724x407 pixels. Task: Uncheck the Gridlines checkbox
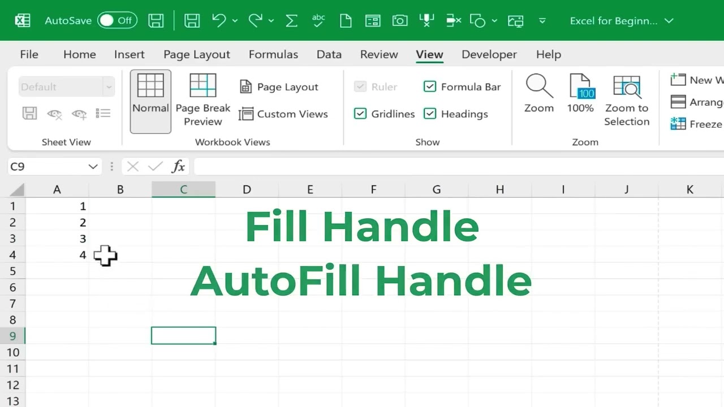[360, 114]
